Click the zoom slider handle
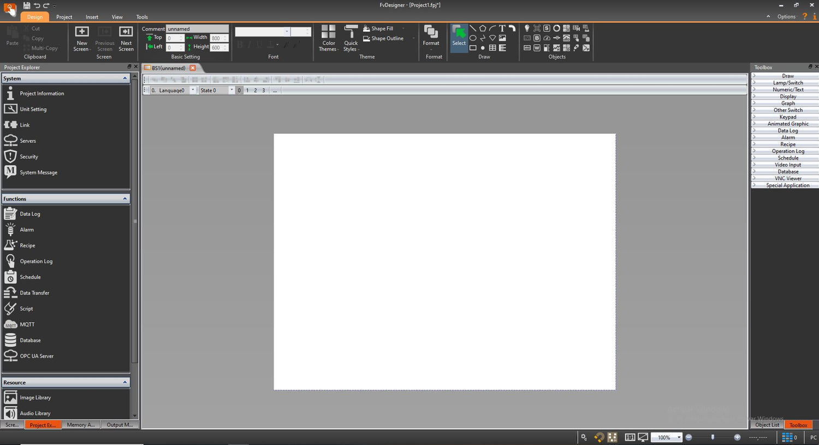 tap(713, 437)
